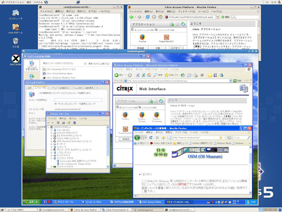Focus コンピュータの説明 text field
The image size is (282, 212).
[78, 100]
